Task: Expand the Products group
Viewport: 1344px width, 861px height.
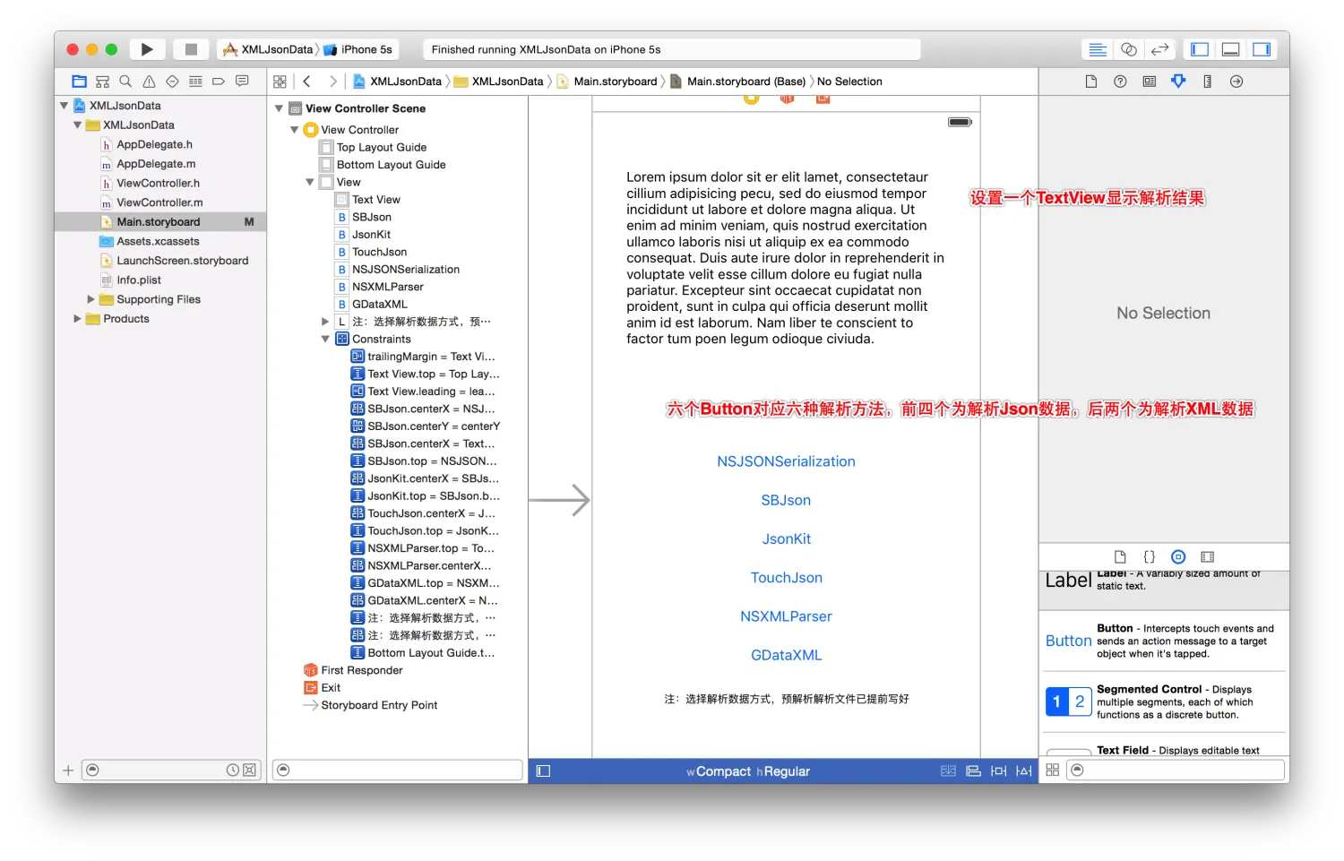Action: [x=77, y=319]
